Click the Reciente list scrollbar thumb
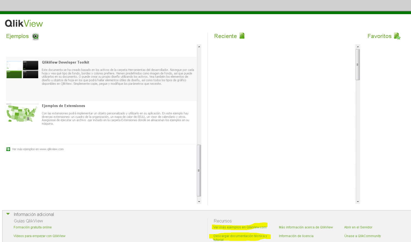Viewport: 411px width, 242px height. [x=358, y=65]
